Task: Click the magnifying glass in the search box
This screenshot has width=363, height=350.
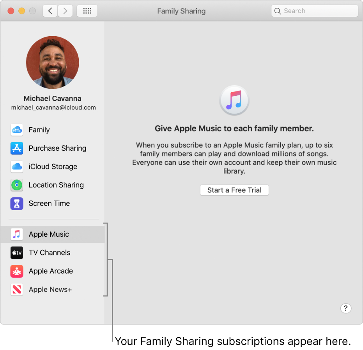Action: (x=277, y=11)
